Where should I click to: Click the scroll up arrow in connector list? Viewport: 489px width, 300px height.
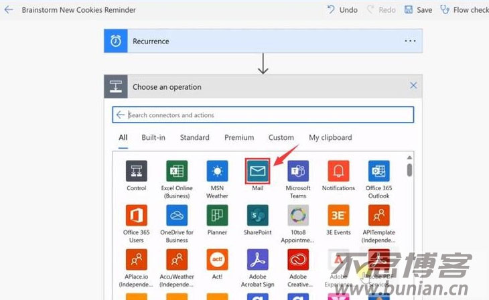(409, 157)
